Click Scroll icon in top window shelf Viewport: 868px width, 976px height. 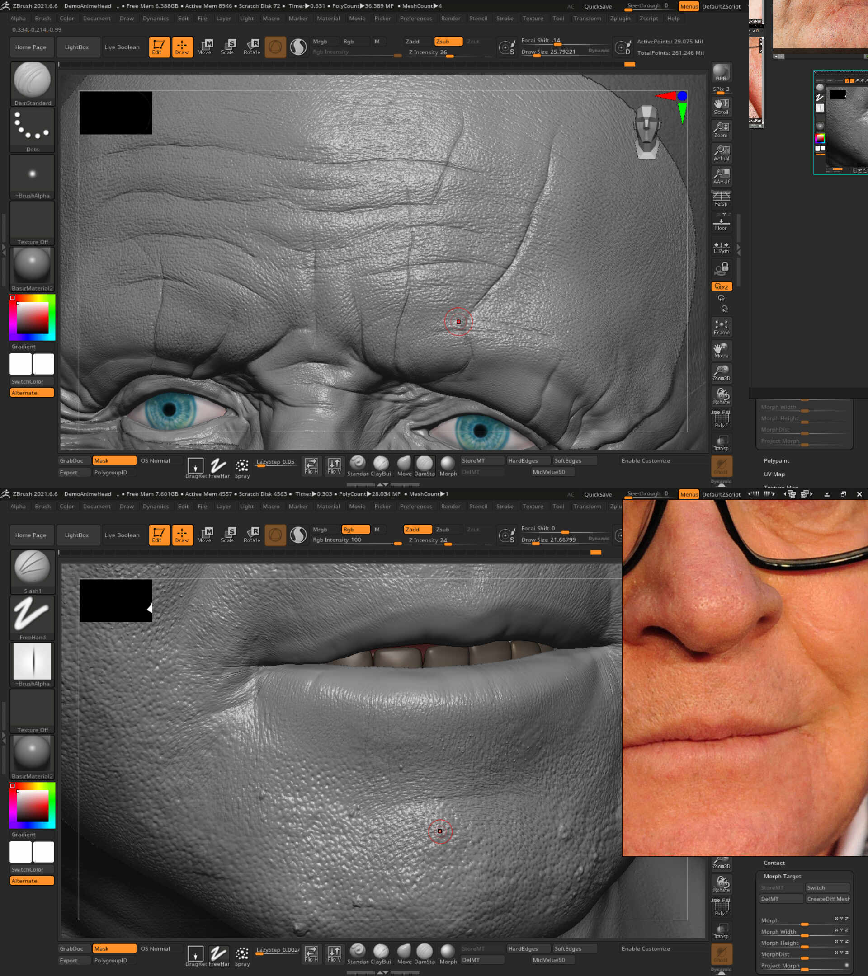click(722, 107)
